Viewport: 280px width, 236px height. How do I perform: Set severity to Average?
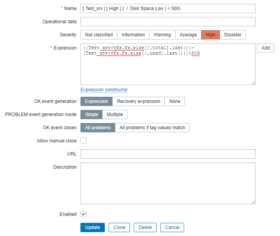click(x=188, y=35)
